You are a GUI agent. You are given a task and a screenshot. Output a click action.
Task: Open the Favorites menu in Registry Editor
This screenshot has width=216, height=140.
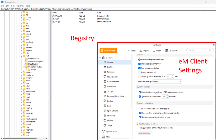click(x=21, y=6)
